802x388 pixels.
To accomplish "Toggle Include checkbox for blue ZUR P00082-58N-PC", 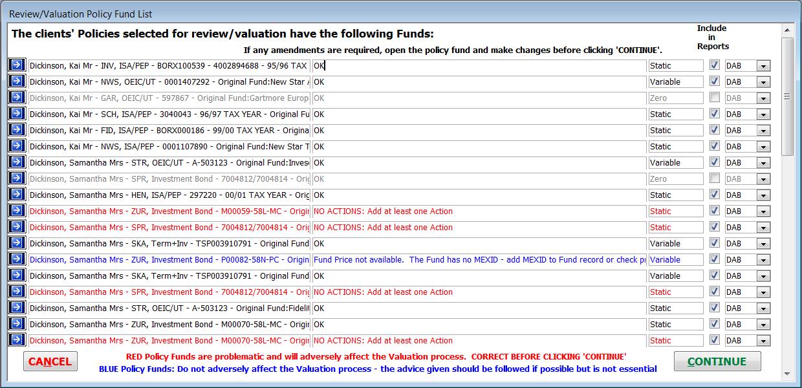I will point(714,259).
